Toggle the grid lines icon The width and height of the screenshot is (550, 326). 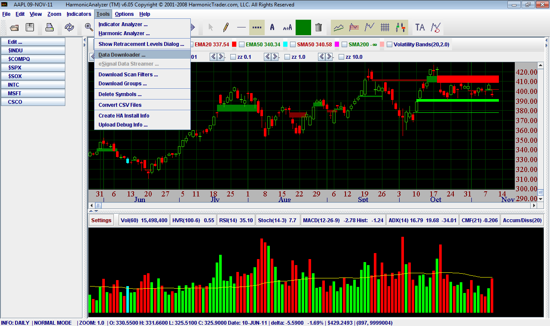click(x=385, y=27)
